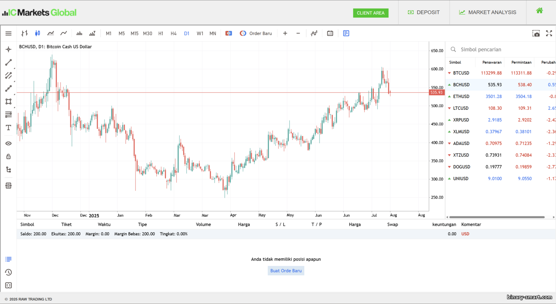Select the trend line drawing tool
556x304 pixels.
click(9, 62)
